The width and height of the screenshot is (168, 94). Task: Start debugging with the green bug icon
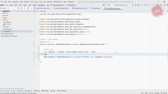tap(136, 5)
